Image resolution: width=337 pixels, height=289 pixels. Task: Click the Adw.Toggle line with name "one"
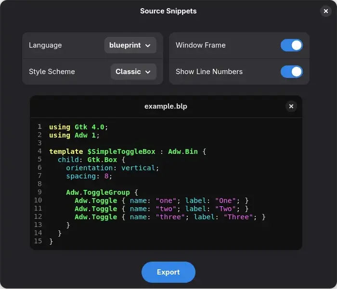[x=161, y=201]
